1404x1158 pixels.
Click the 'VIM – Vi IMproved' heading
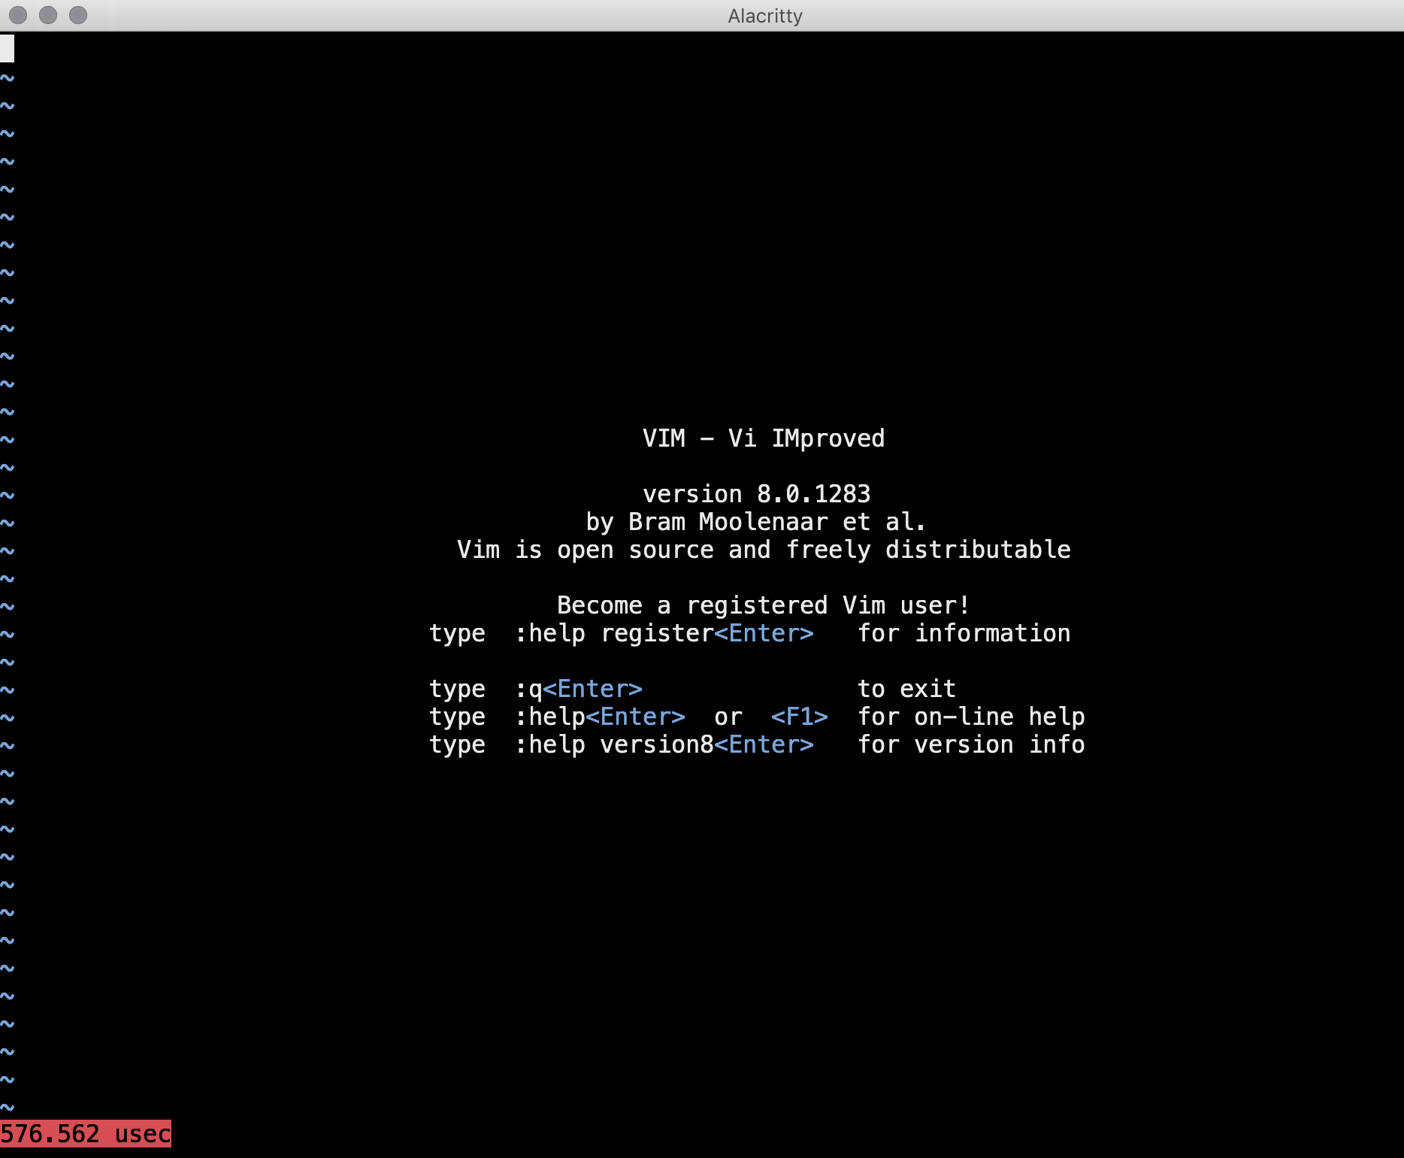764,438
